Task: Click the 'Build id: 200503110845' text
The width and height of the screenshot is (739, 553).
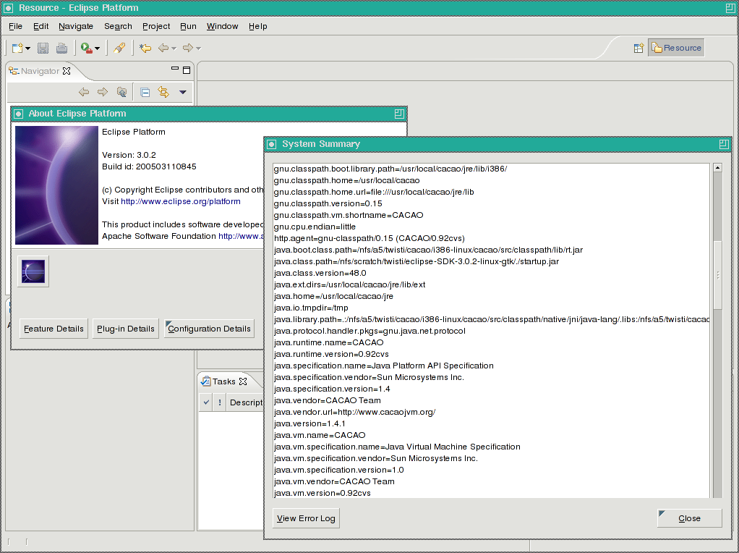Action: tap(149, 166)
